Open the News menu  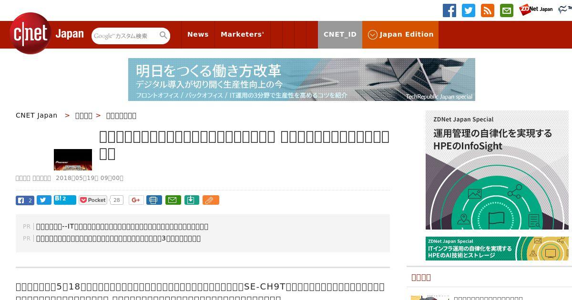coord(198,34)
